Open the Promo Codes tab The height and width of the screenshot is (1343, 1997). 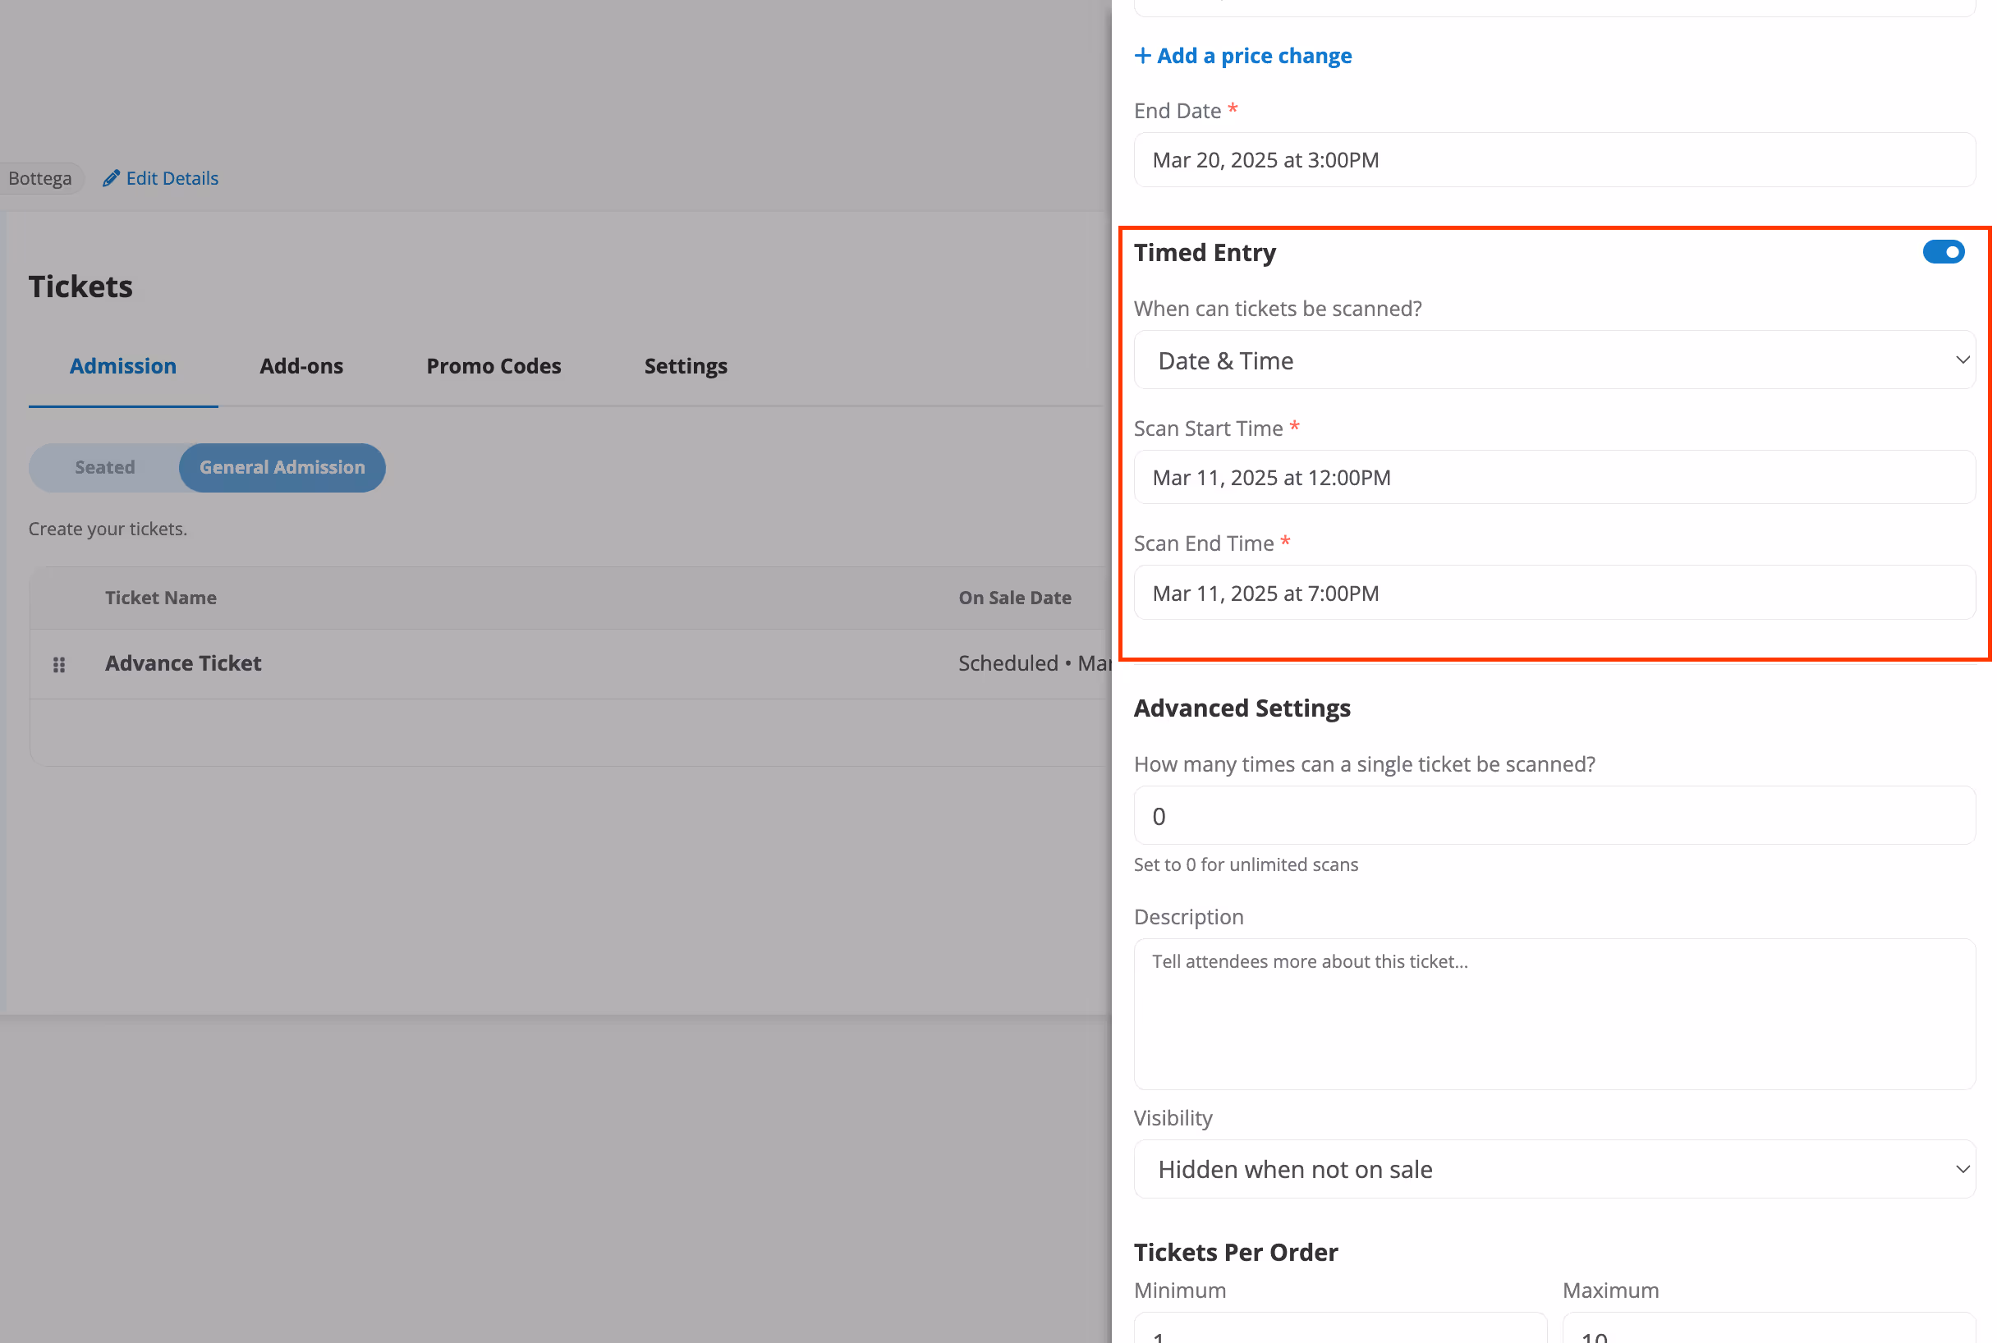[494, 367]
